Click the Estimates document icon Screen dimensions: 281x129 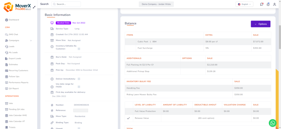[x=7, y=64]
